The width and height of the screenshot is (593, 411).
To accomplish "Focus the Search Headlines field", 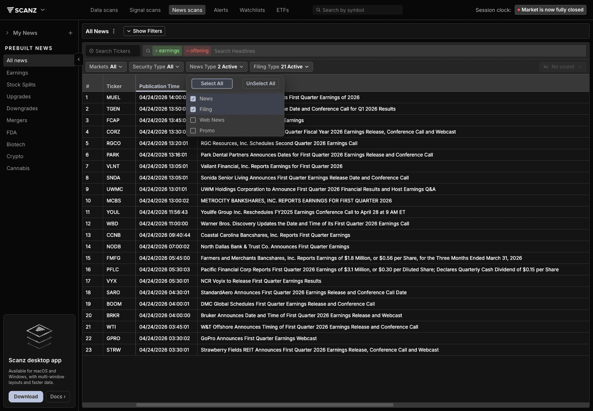I will click(399, 51).
